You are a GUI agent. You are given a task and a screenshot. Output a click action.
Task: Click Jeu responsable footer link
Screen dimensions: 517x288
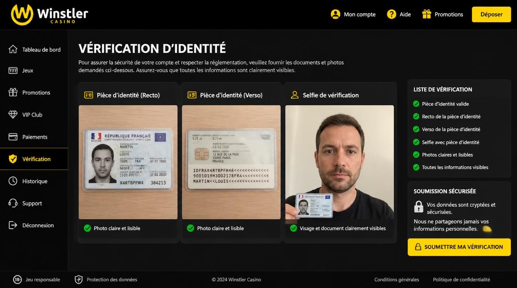tap(43, 279)
